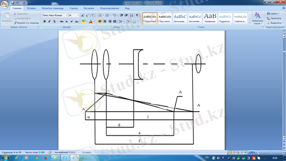Justify the paragraph text
The height and width of the screenshot is (161, 286).
tap(115, 21)
